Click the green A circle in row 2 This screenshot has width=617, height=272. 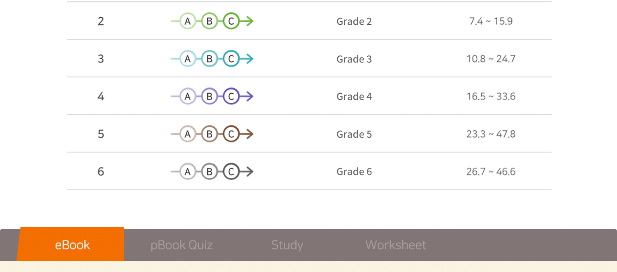[188, 21]
